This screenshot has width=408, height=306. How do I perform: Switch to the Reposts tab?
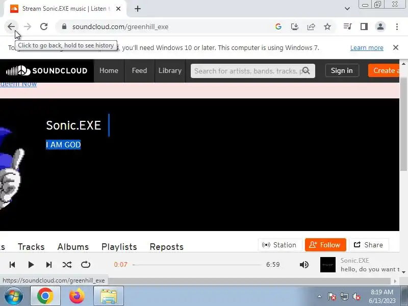[x=167, y=247]
